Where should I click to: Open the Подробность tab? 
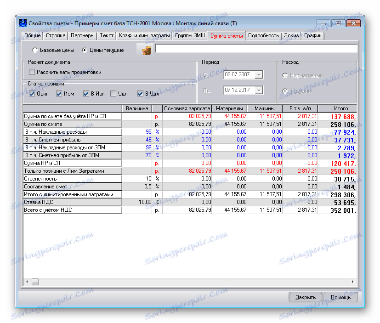click(x=263, y=36)
